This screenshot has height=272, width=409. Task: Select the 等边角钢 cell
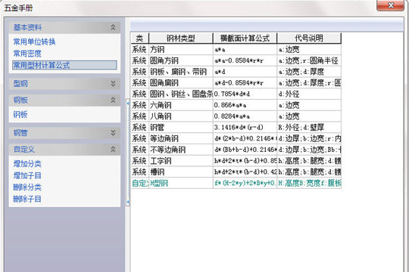tap(181, 138)
